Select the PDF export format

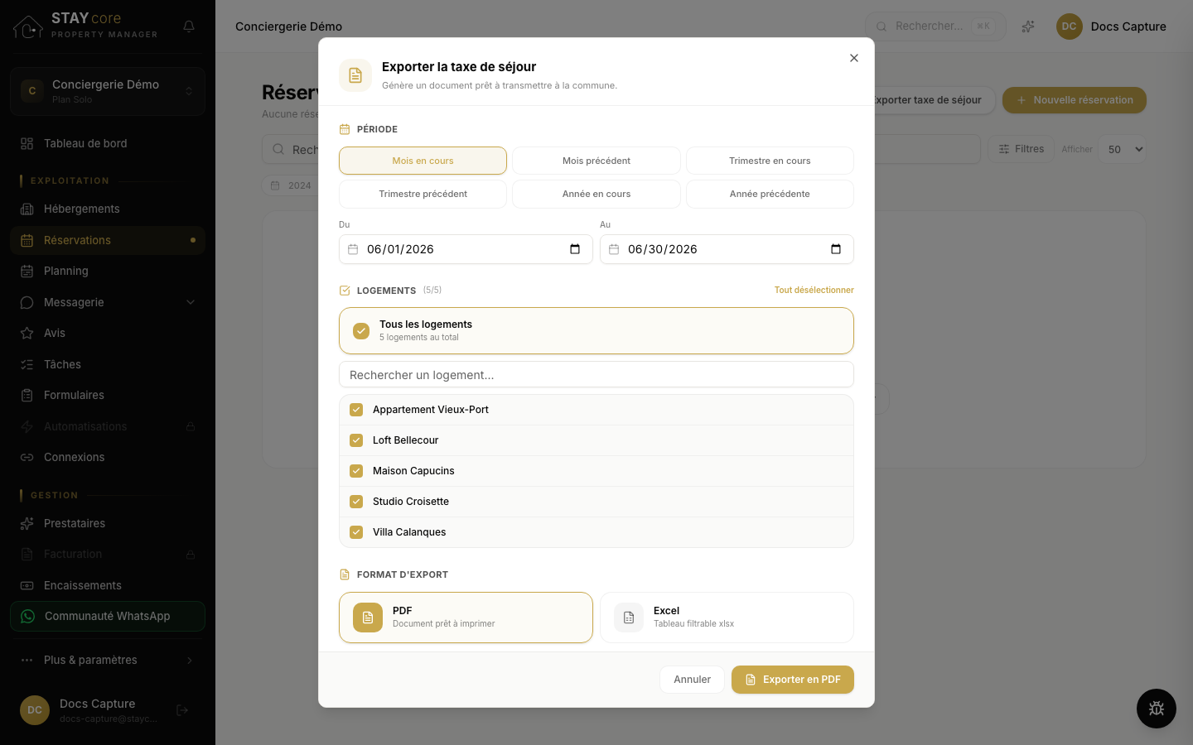(x=466, y=618)
